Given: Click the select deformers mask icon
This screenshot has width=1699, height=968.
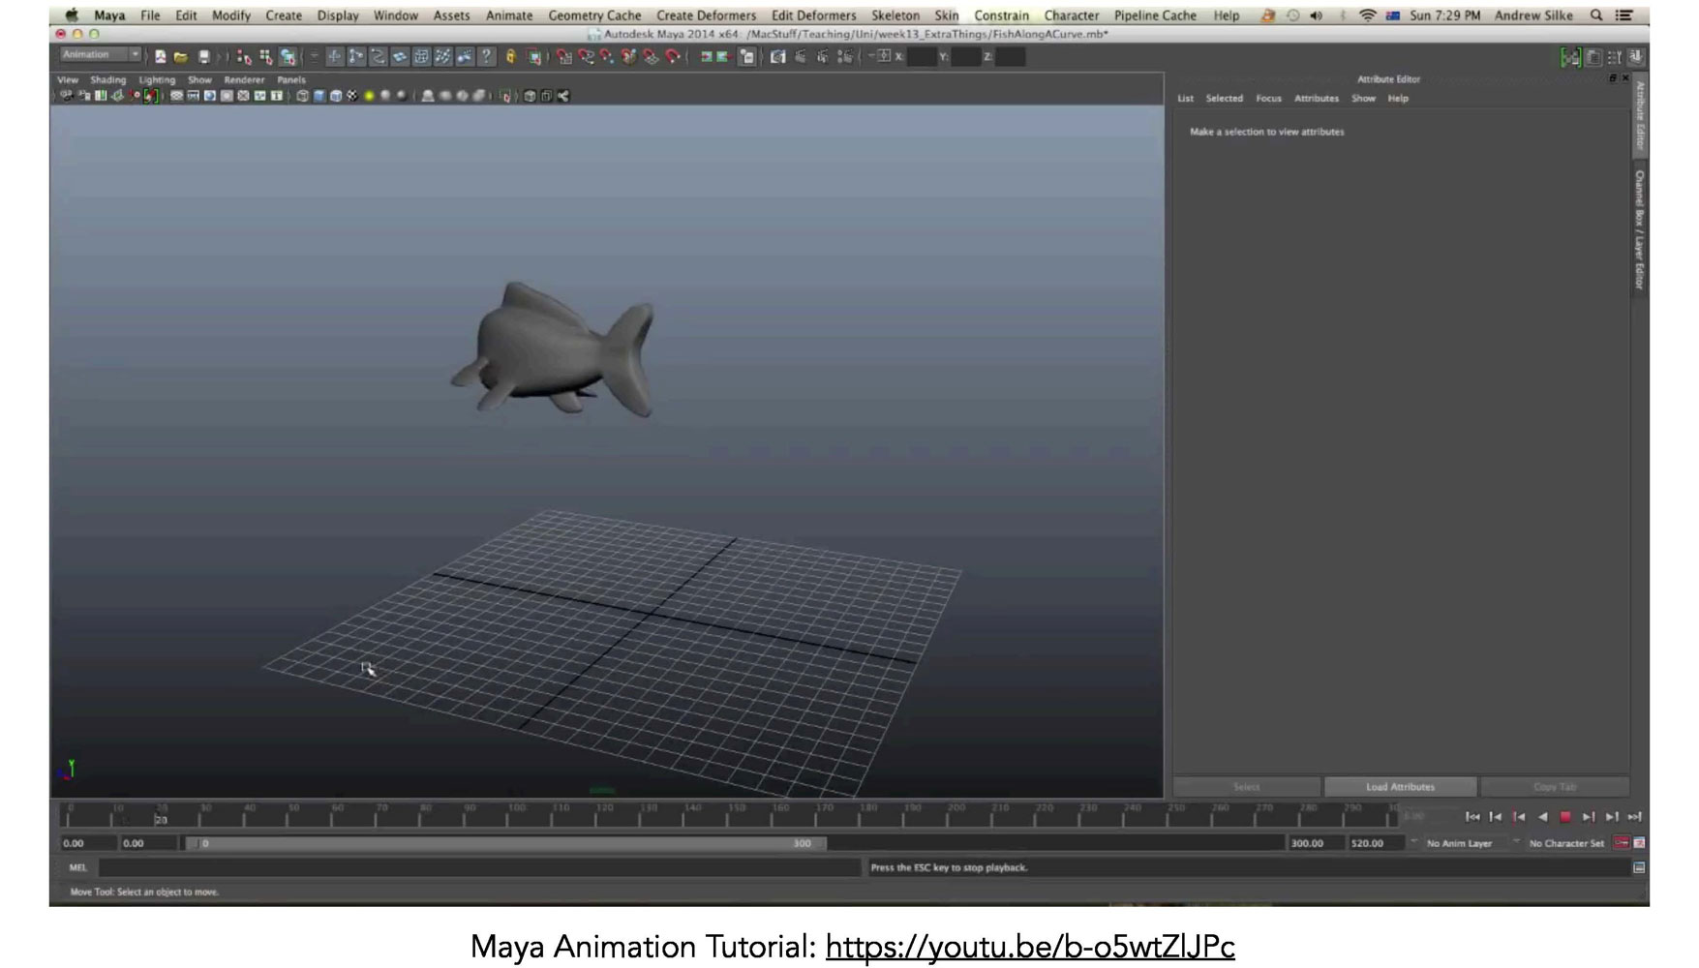Looking at the screenshot, I should [421, 56].
